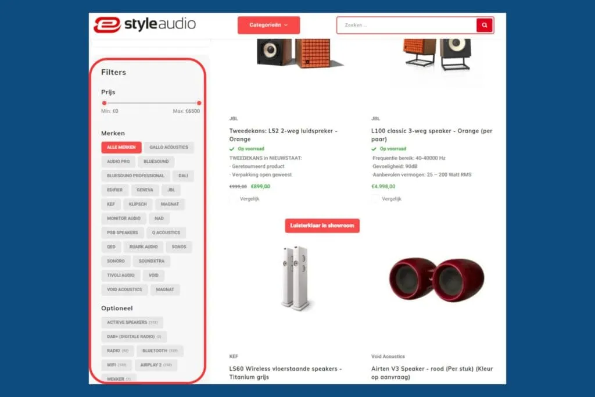This screenshot has width=595, height=397.
Task: Toggle the Bluetooth option filter
Action: tap(160, 350)
